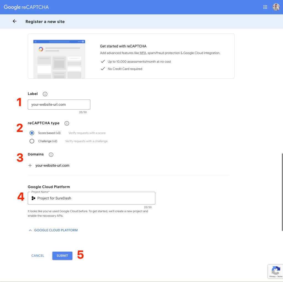Open the Google apps grid
The height and width of the screenshot is (282, 283).
(x=265, y=7)
